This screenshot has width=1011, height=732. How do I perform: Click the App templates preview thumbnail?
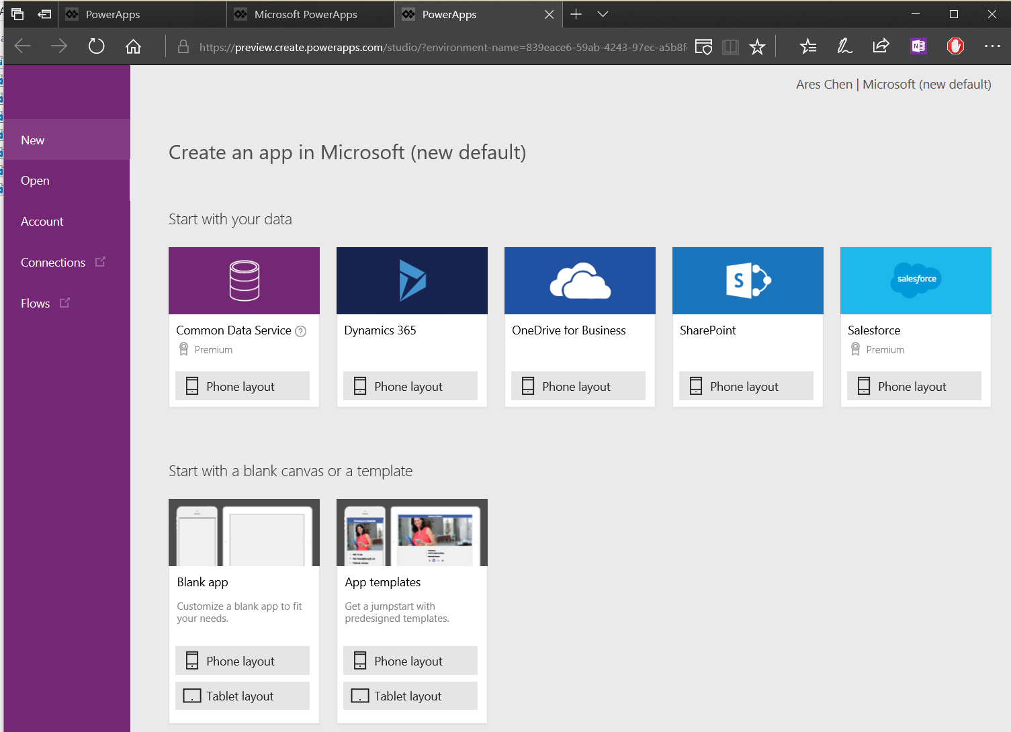coord(411,533)
